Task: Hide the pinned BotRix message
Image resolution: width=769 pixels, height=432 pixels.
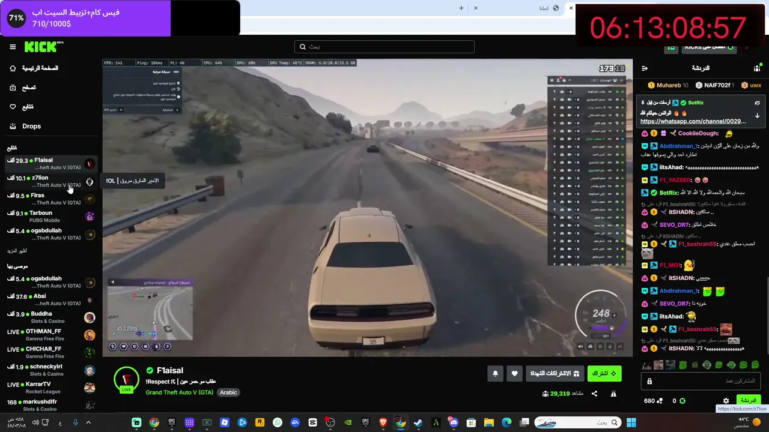Action: tap(757, 103)
